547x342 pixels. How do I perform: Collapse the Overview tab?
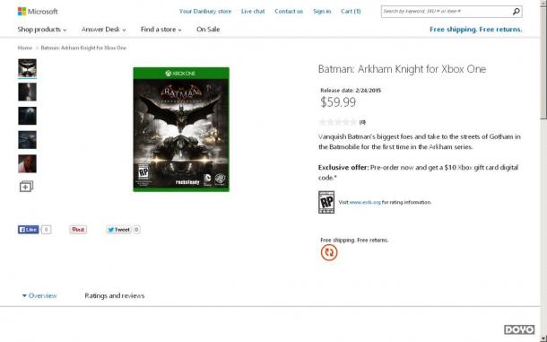(x=39, y=295)
